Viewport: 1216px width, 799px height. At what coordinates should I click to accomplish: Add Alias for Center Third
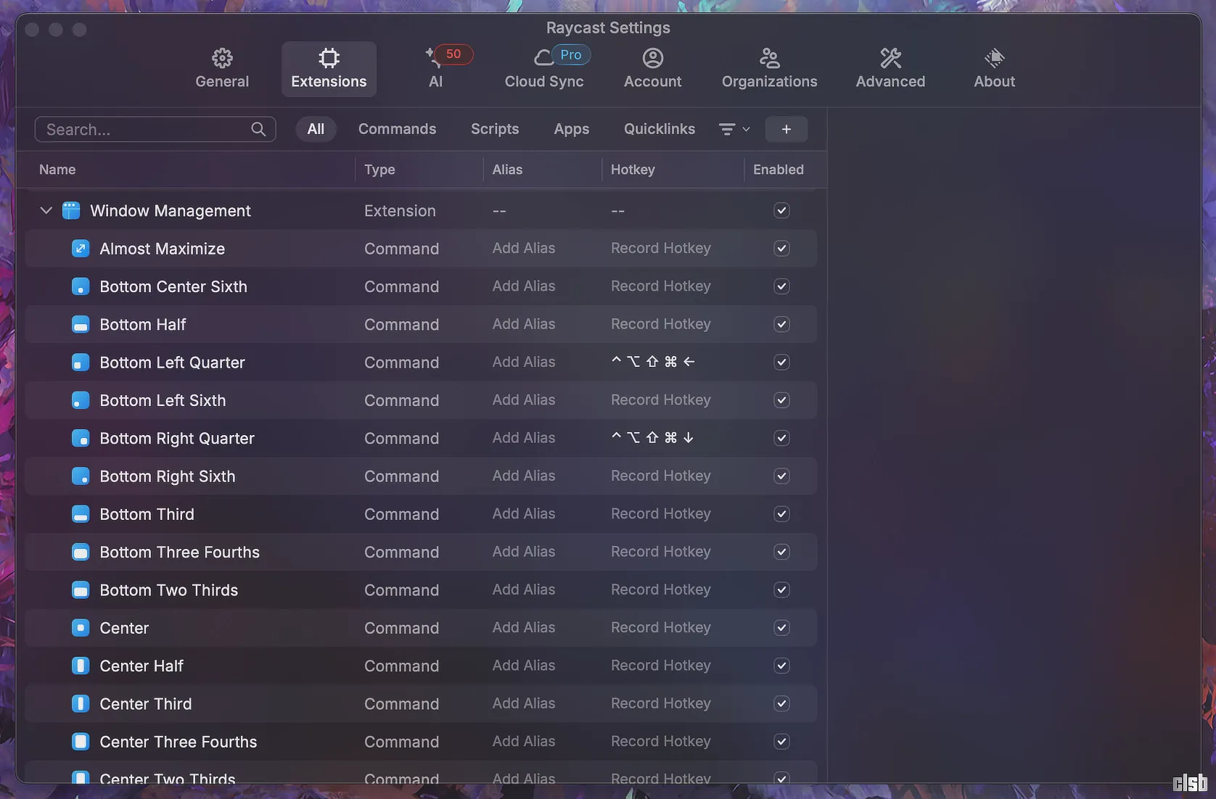pyautogui.click(x=524, y=703)
